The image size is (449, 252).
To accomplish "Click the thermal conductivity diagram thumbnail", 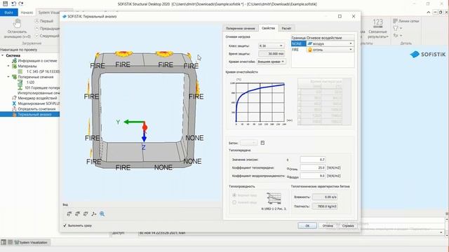I will click(274, 199).
